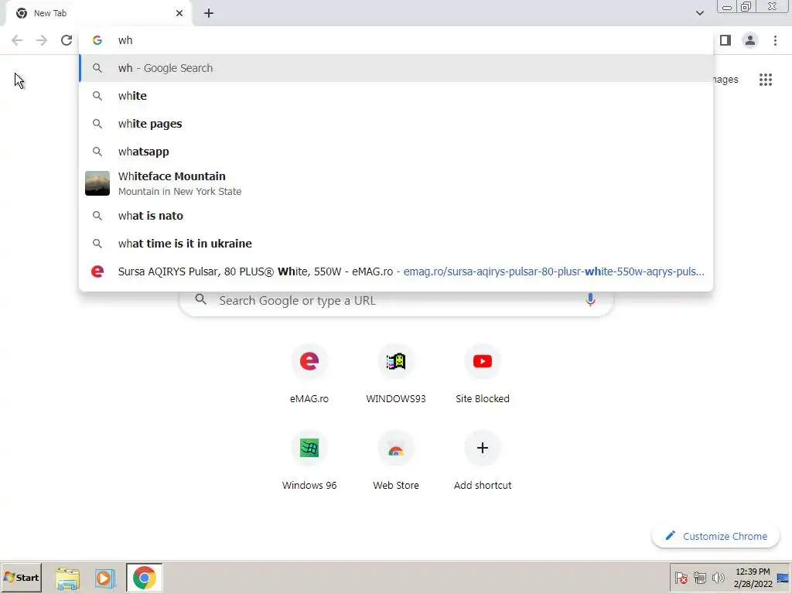The image size is (792, 594).
Task: Open the tab search chevron dropdown
Action: (x=699, y=13)
